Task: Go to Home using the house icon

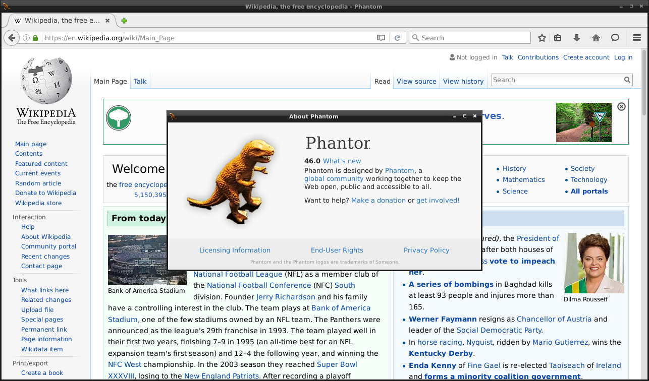Action: [596, 38]
